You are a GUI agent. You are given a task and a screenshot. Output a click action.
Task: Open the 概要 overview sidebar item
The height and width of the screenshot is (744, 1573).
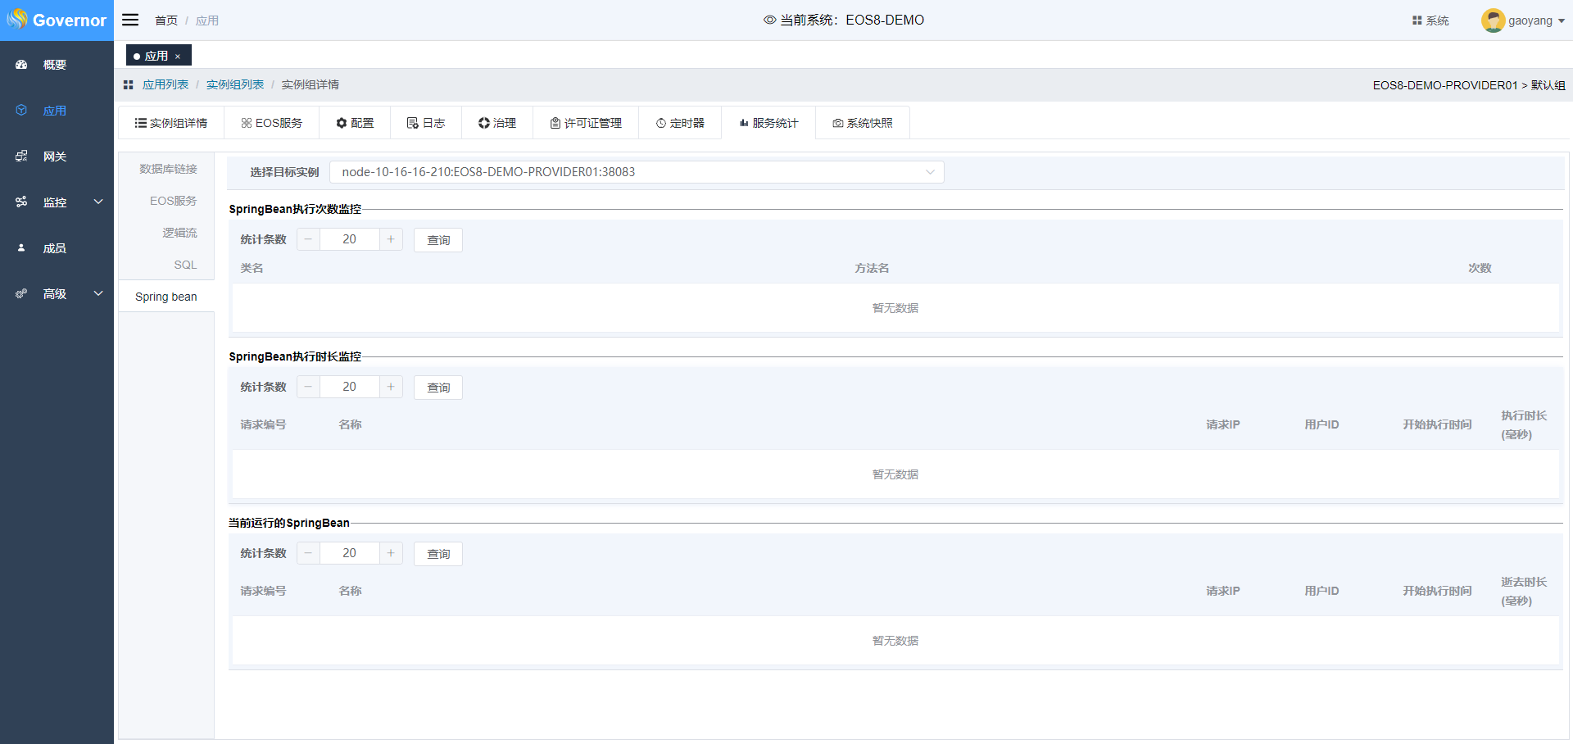click(x=54, y=65)
